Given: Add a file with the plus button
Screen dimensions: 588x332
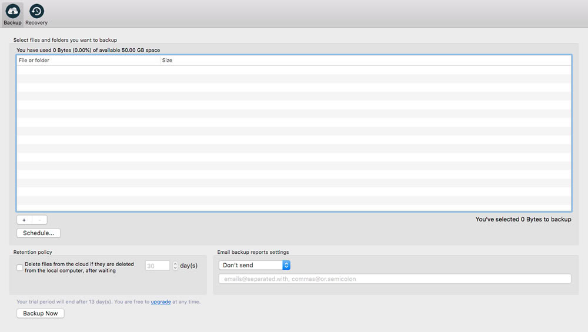Looking at the screenshot, I should pos(24,220).
